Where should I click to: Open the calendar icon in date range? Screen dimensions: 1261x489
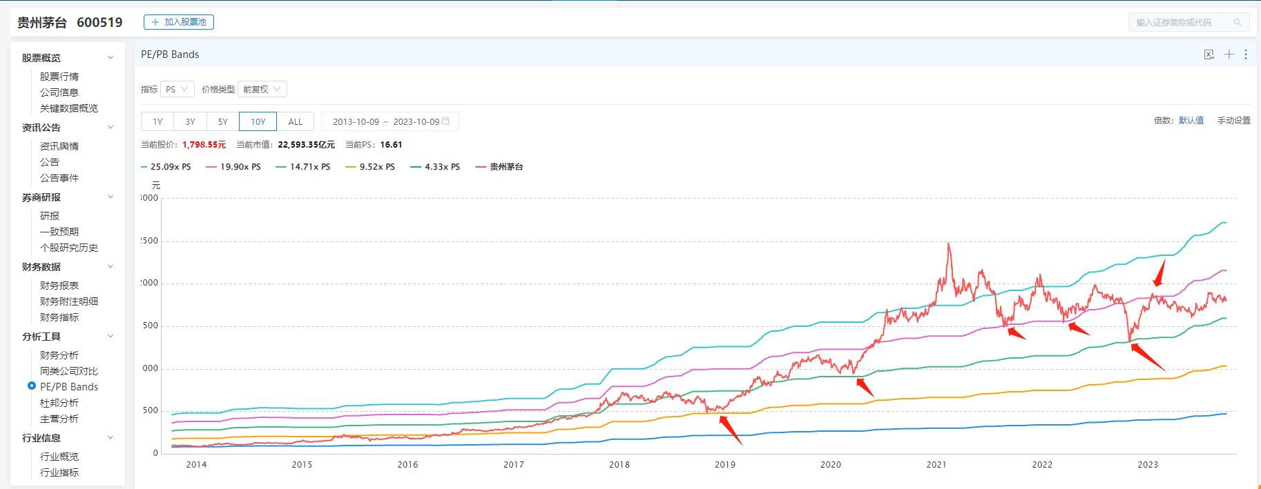pos(445,121)
